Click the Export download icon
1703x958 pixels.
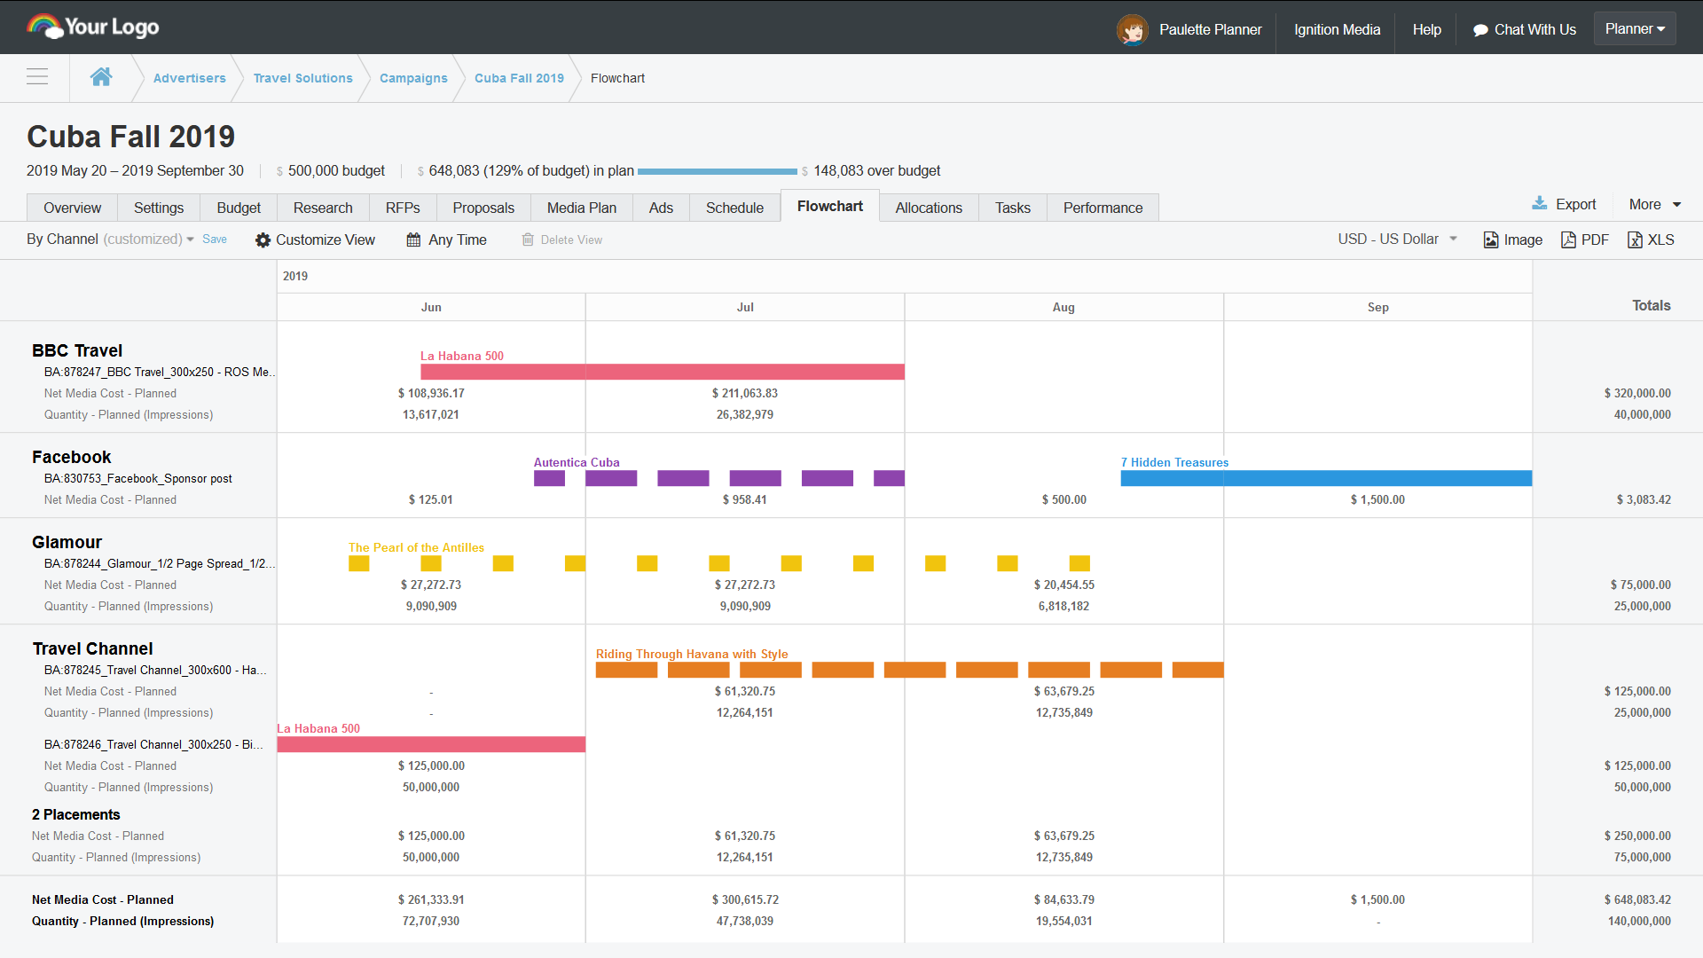coord(1540,204)
